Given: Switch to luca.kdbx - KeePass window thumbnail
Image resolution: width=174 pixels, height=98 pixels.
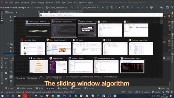Looking at the screenshot, I should pyautogui.click(x=80, y=65).
